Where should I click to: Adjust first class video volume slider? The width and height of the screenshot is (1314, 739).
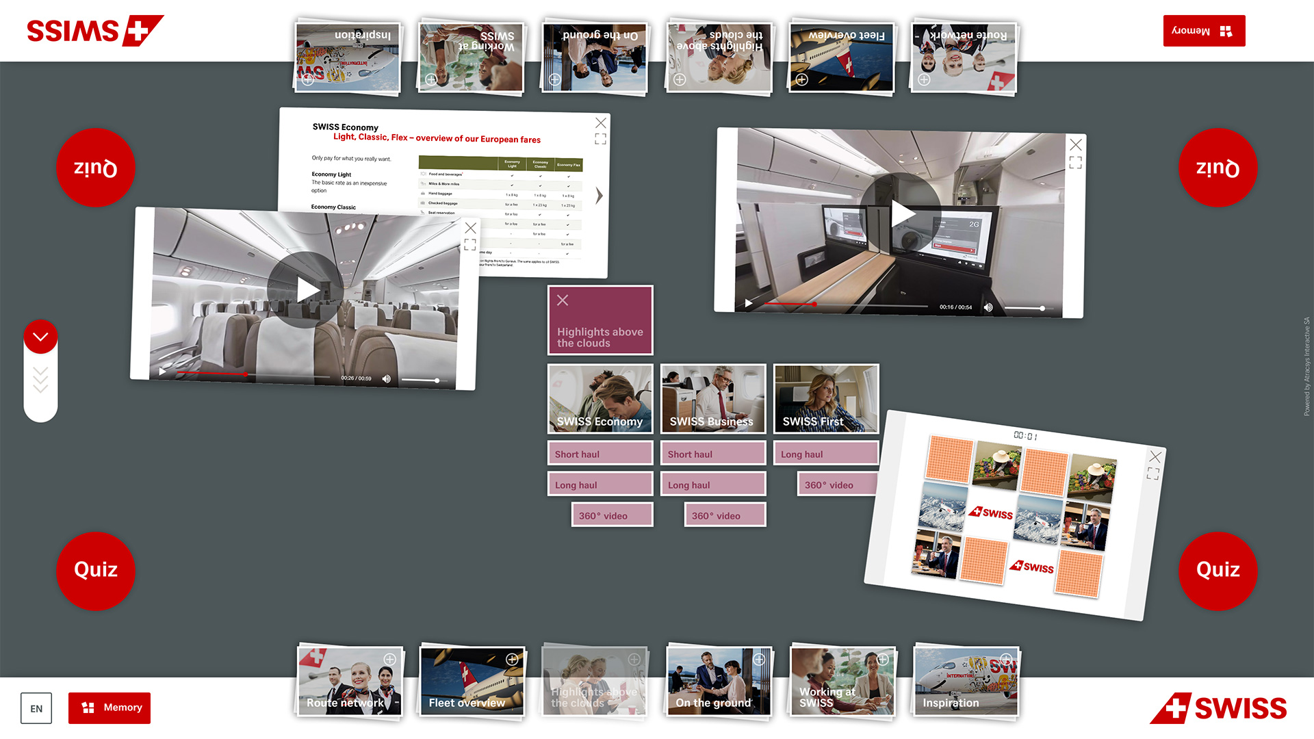(1025, 308)
